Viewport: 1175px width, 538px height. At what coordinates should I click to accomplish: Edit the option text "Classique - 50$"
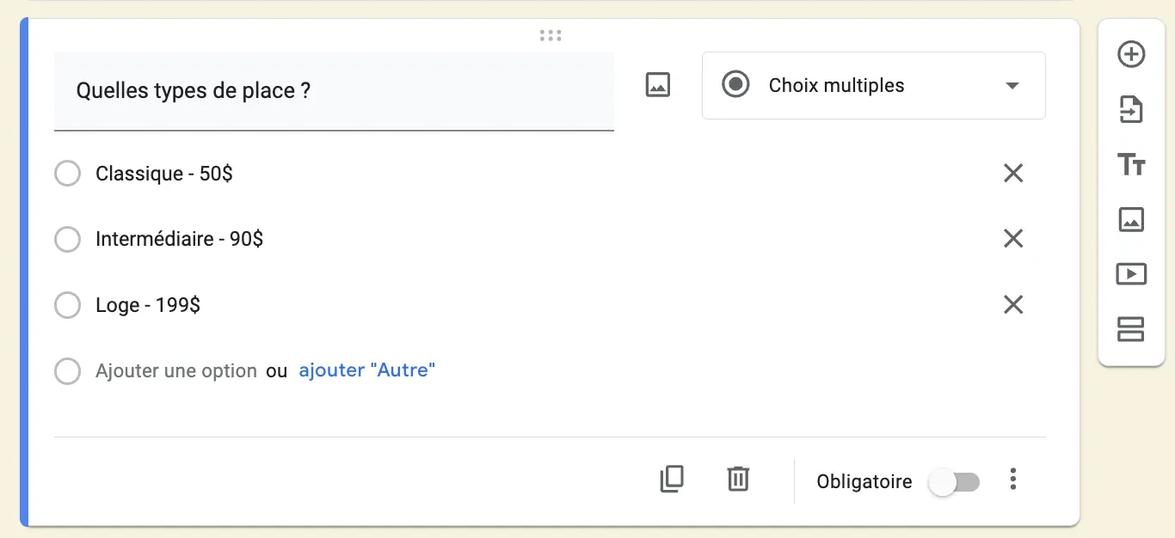tap(164, 174)
